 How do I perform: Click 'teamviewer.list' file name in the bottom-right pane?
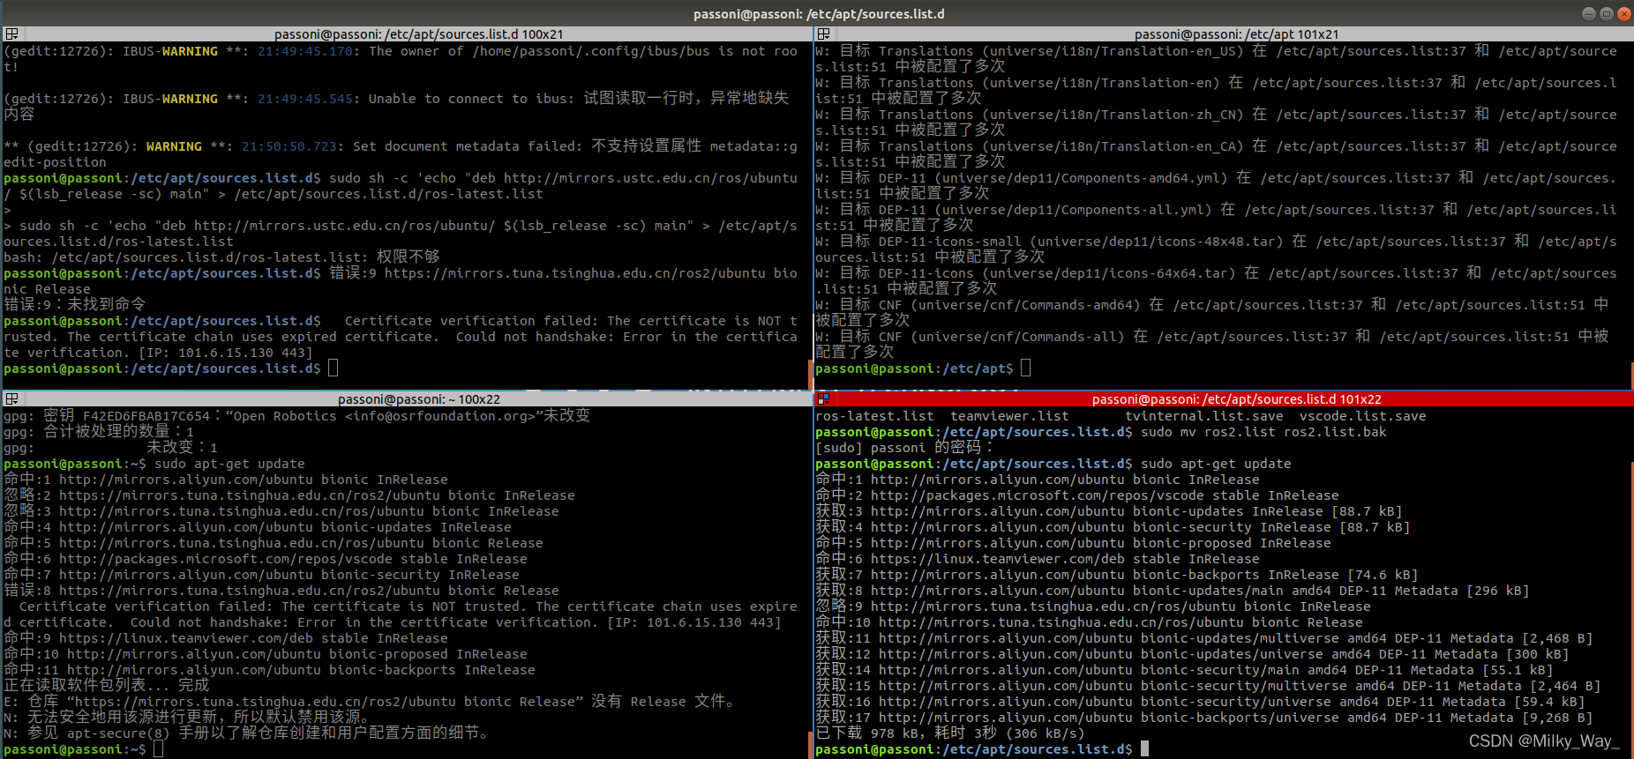pos(1009,416)
